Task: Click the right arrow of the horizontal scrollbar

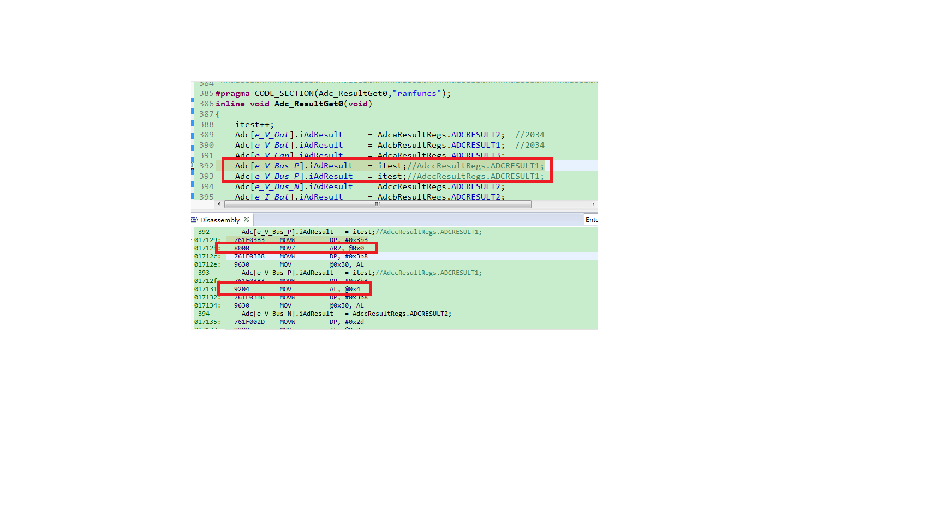Action: point(594,204)
